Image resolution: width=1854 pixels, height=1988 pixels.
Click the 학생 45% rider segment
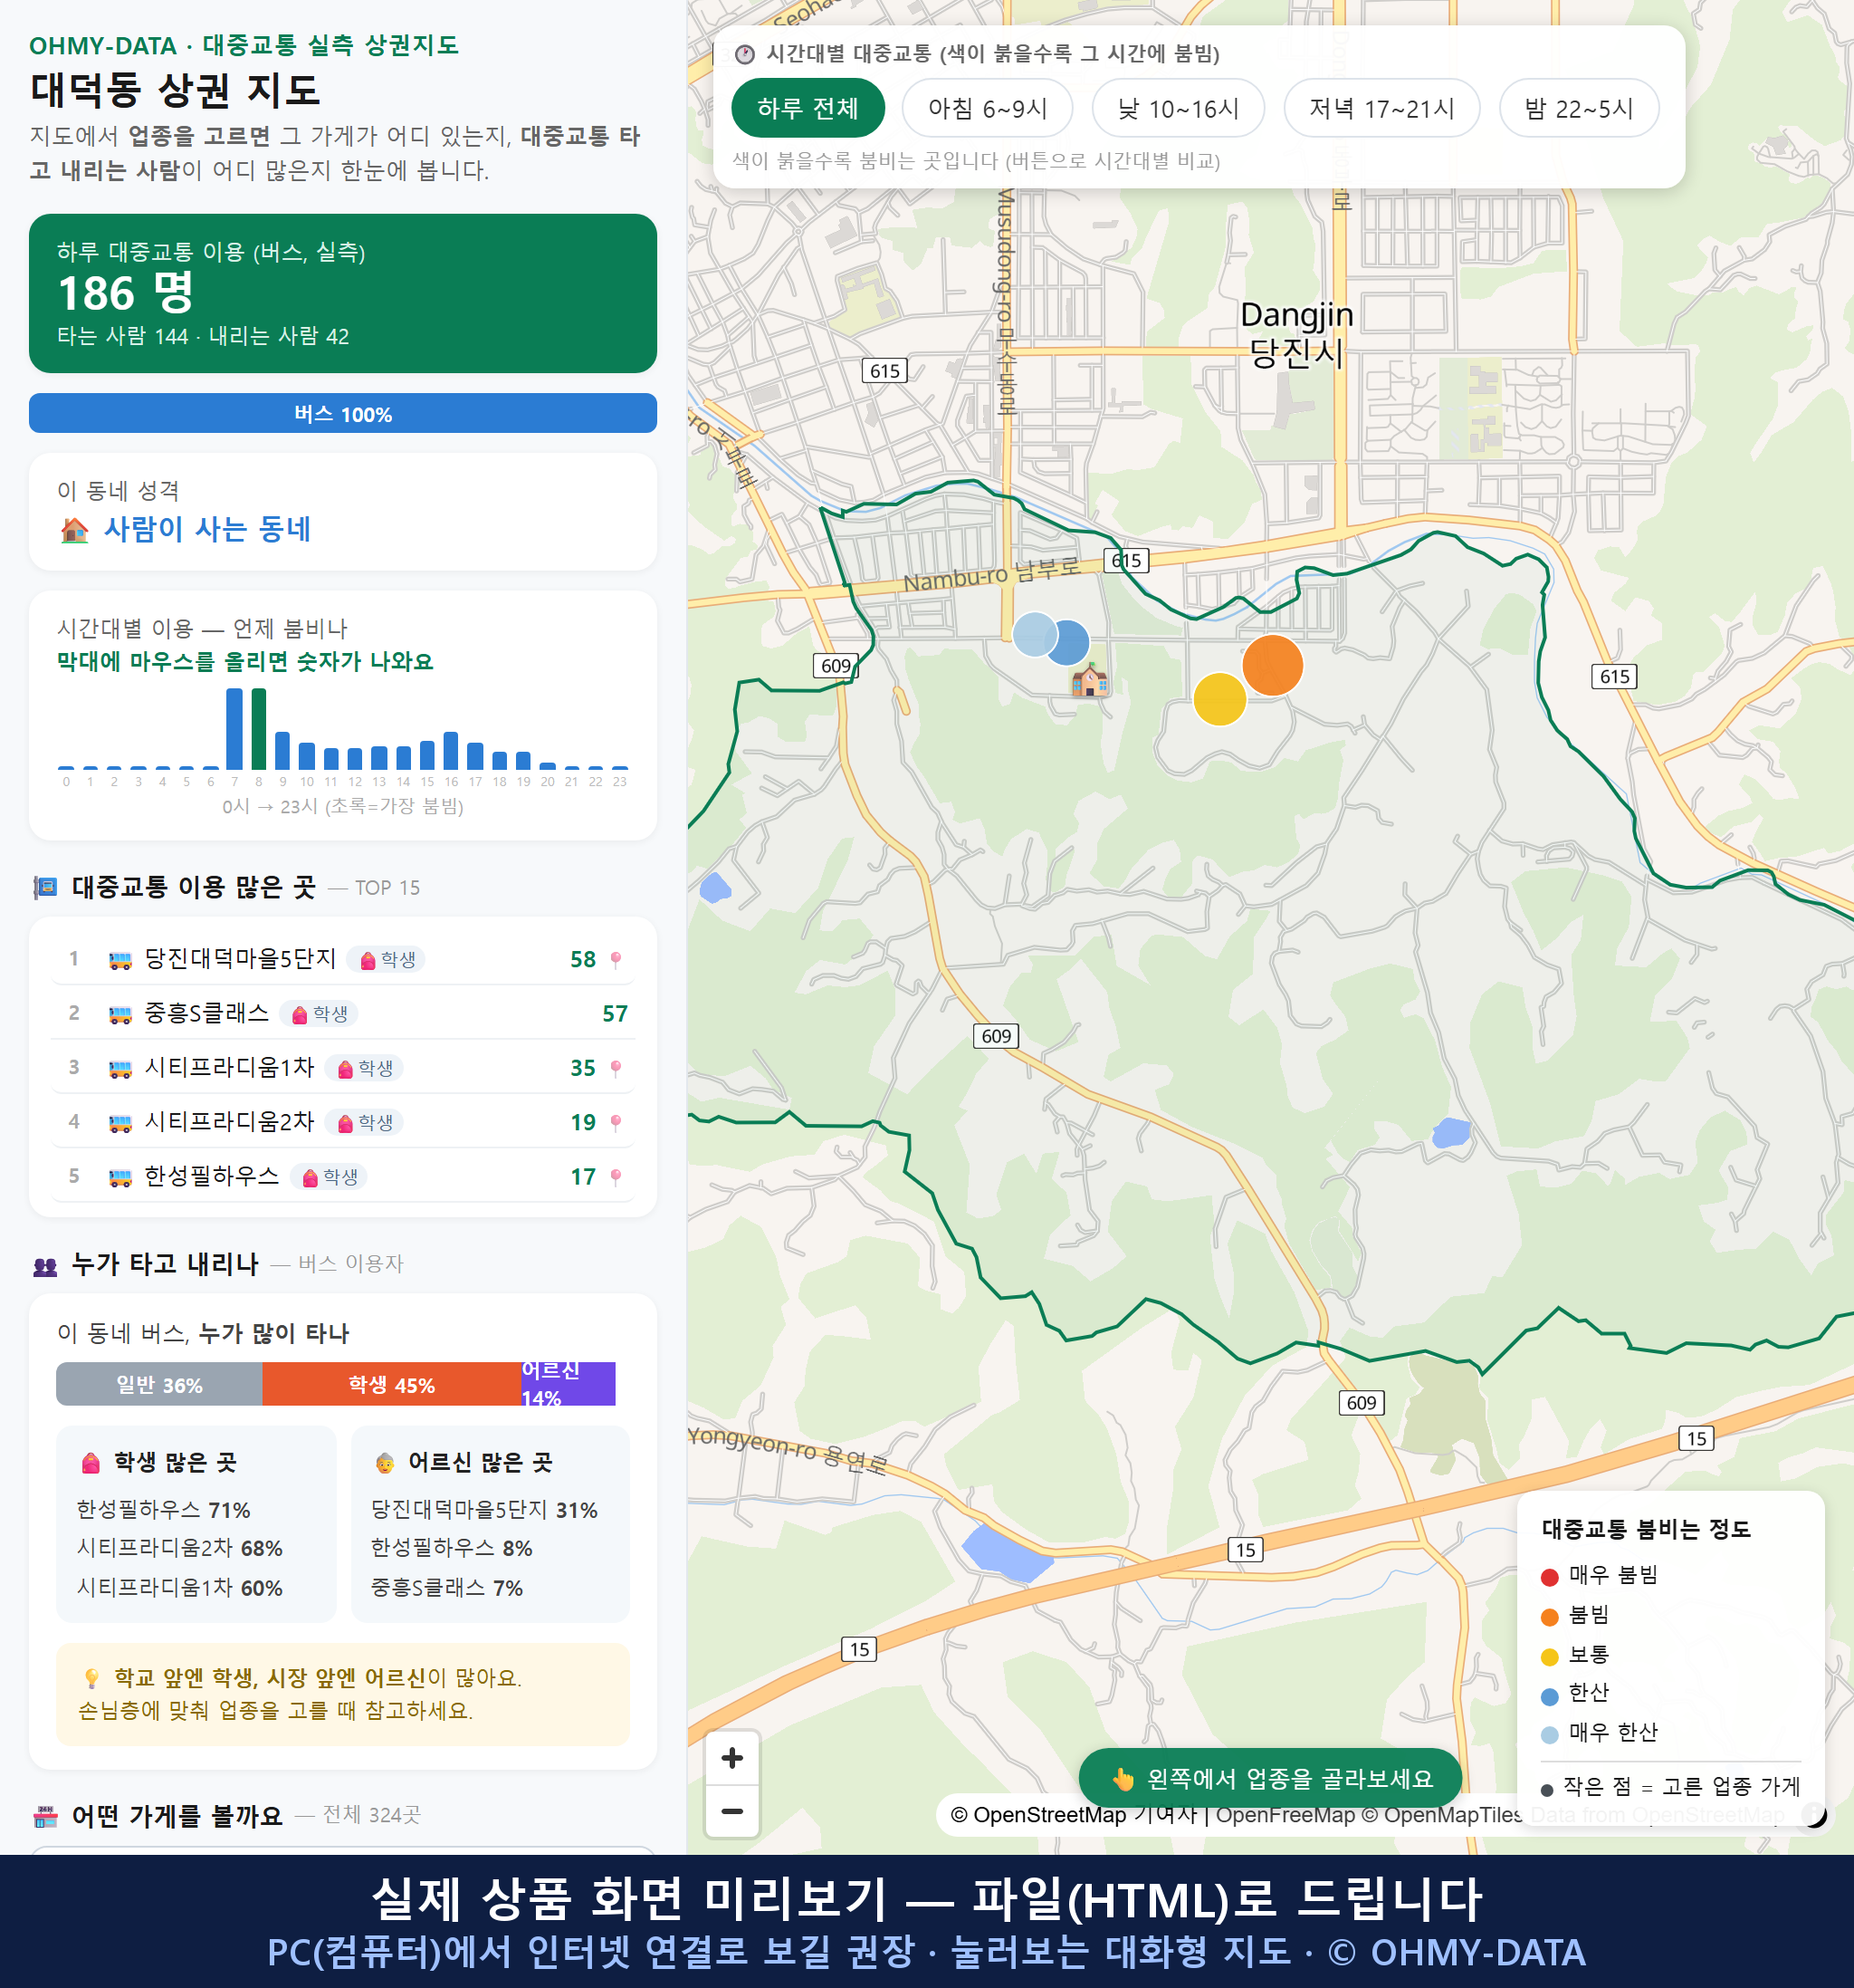[392, 1385]
